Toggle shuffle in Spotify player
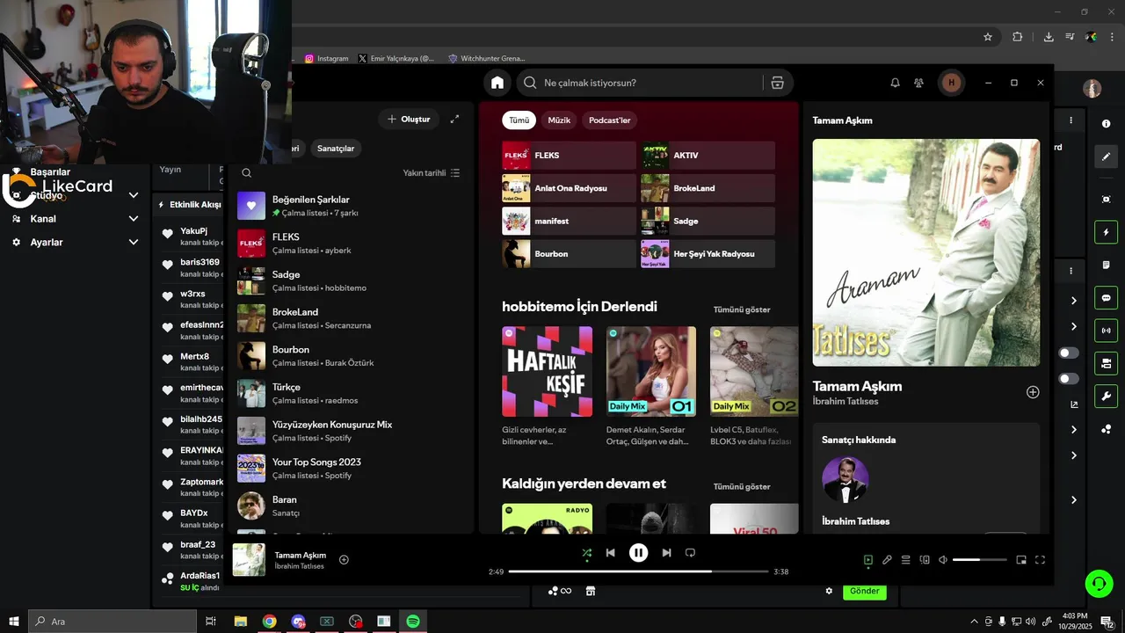The height and width of the screenshot is (633, 1125). coord(587,553)
